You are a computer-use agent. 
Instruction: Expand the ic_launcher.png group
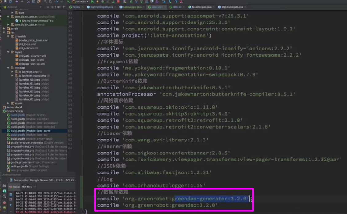12,72
